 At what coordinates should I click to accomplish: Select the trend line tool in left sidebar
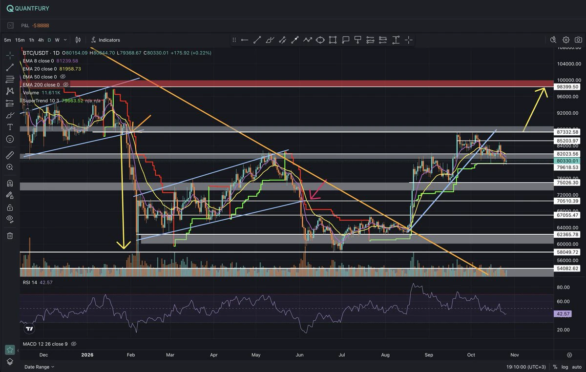10,67
